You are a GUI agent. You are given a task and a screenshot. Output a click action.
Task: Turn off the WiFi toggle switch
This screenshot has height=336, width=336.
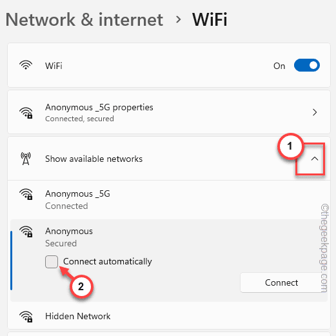point(307,65)
